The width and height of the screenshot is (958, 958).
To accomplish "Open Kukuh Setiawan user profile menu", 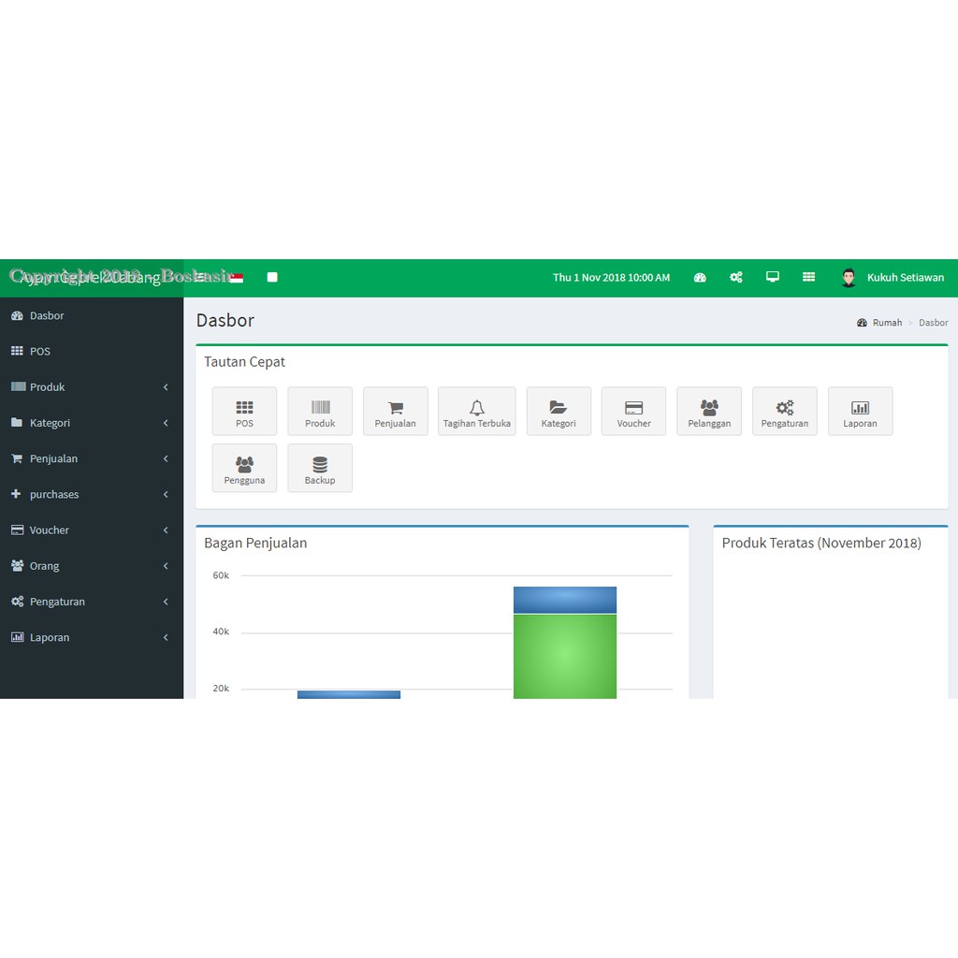I will click(893, 278).
